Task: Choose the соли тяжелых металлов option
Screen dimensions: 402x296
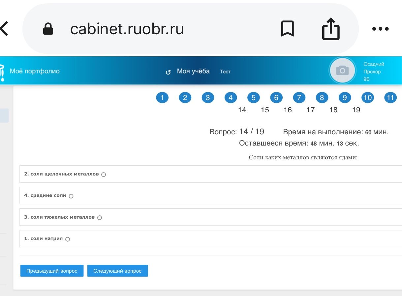Action: click(x=100, y=218)
